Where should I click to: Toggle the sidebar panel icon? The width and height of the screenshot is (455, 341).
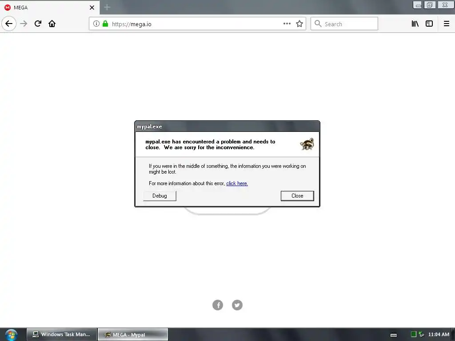coord(429,24)
